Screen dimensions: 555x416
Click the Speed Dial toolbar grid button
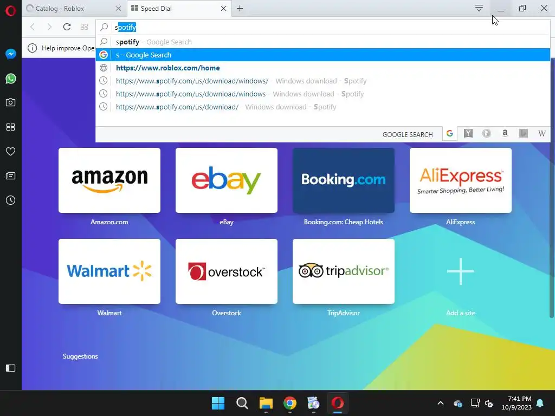coord(84,27)
